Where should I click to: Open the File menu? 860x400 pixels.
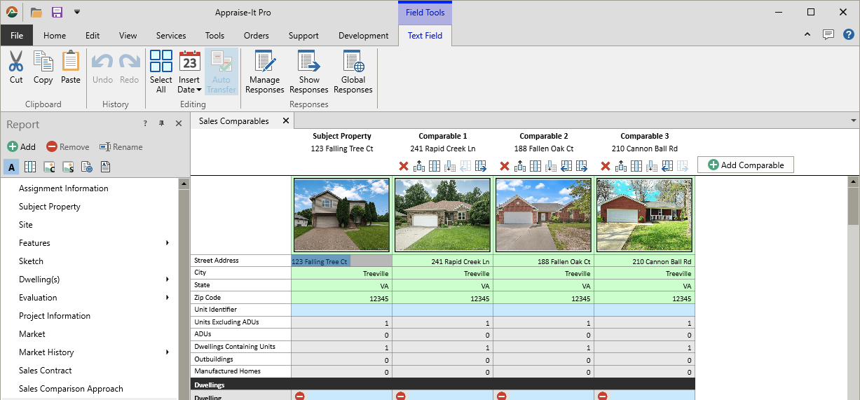[17, 36]
